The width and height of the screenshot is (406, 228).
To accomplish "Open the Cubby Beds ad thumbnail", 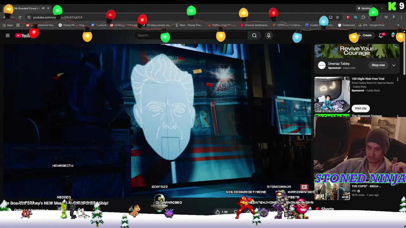I will coord(332,95).
